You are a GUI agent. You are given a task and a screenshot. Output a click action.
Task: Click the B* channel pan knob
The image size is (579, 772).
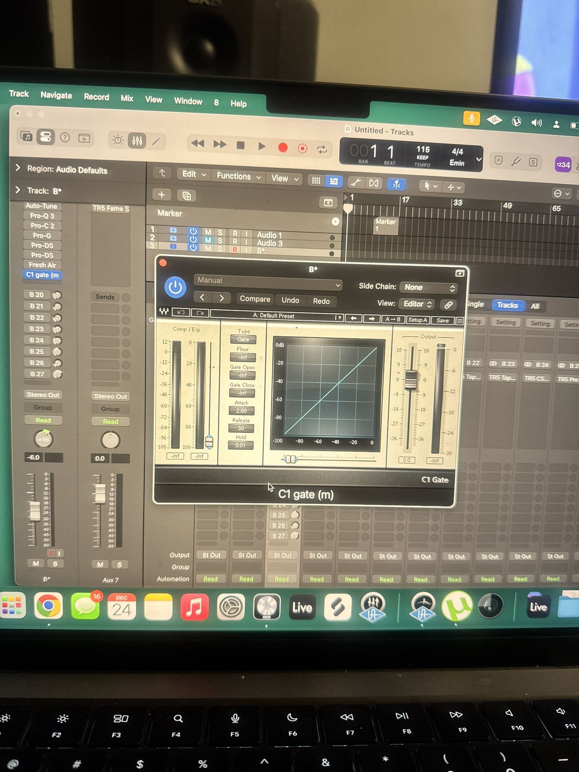point(43,439)
